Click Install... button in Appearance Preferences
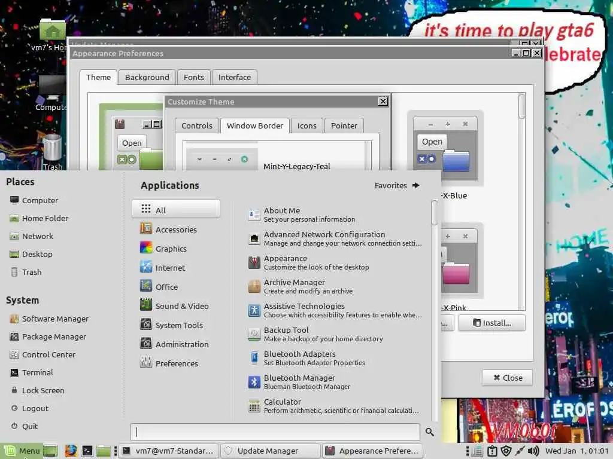613x459 pixels. (492, 323)
